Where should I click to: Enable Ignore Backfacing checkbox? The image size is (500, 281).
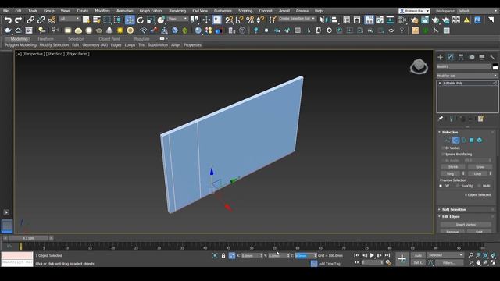coord(443,155)
